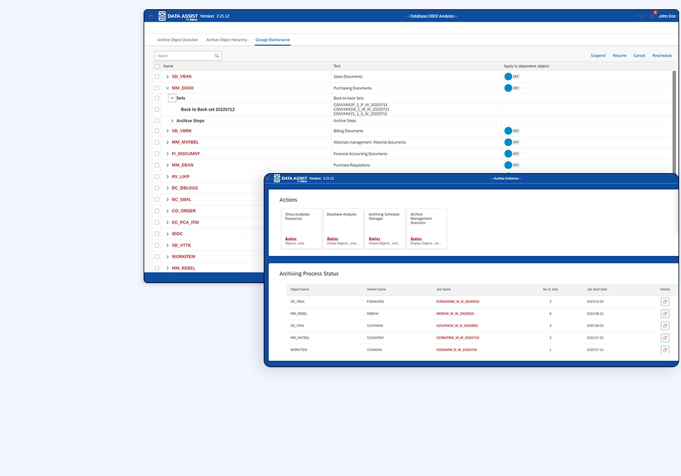Open job link S15VFKKW_W_B_20220802

[x=457, y=326]
